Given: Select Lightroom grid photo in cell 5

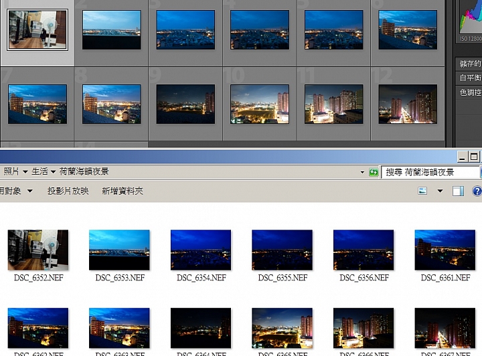Looking at the screenshot, I should [x=334, y=30].
